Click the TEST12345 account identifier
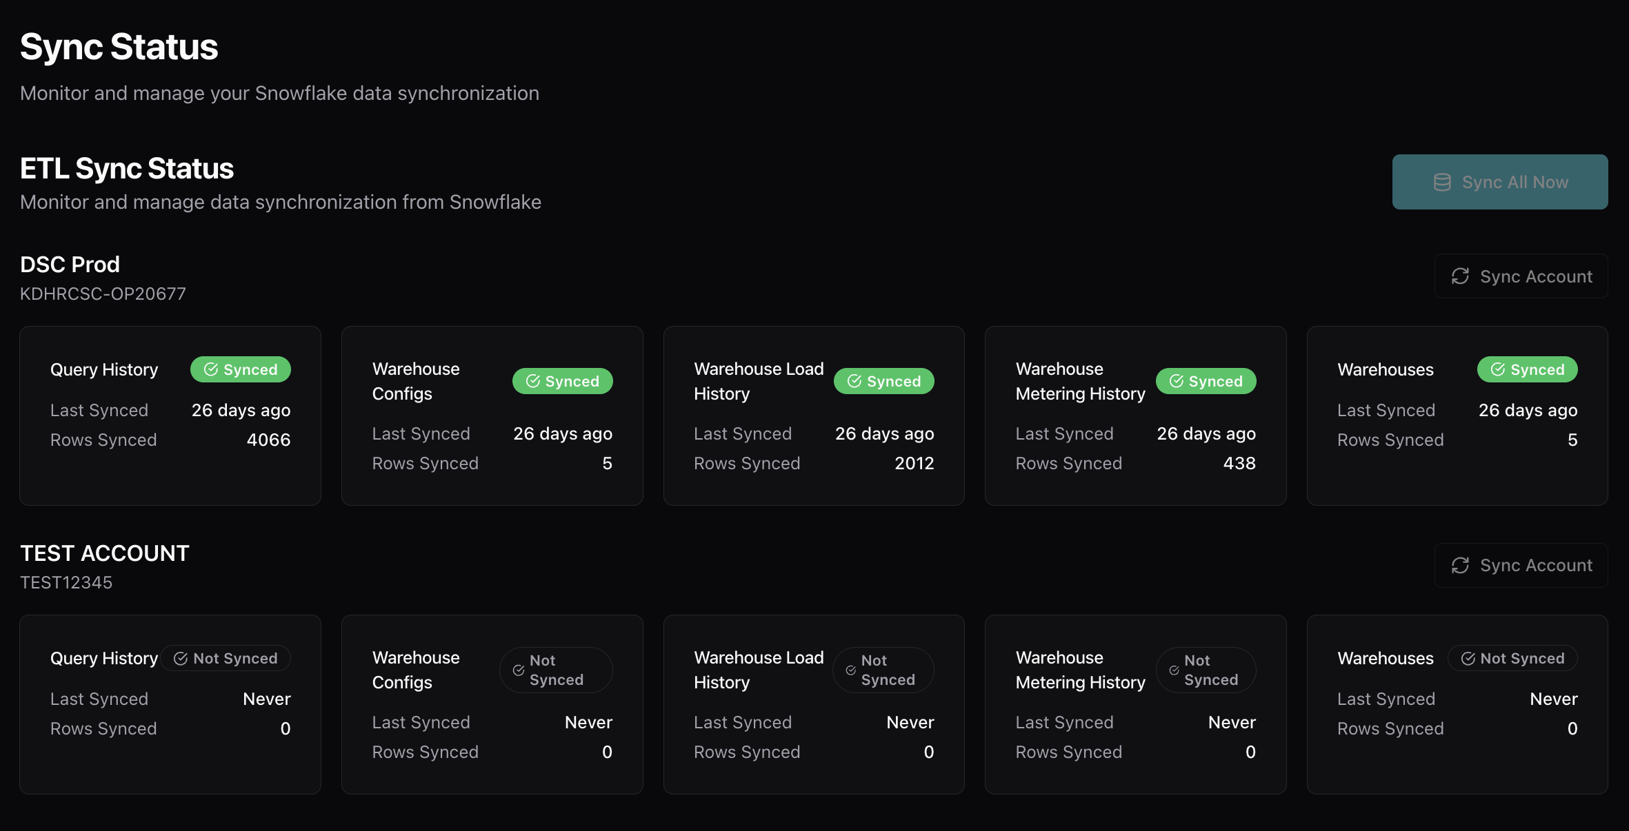 [x=66, y=582]
